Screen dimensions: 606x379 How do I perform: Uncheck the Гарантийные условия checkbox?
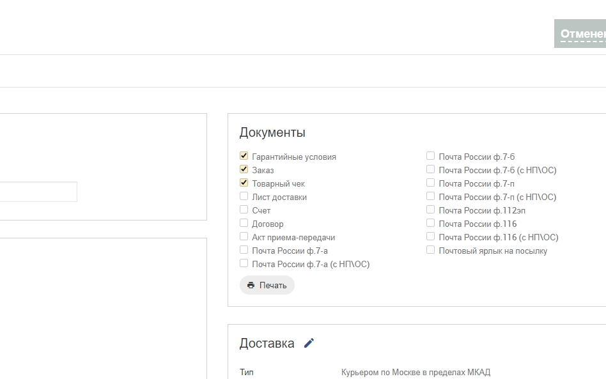coord(244,156)
